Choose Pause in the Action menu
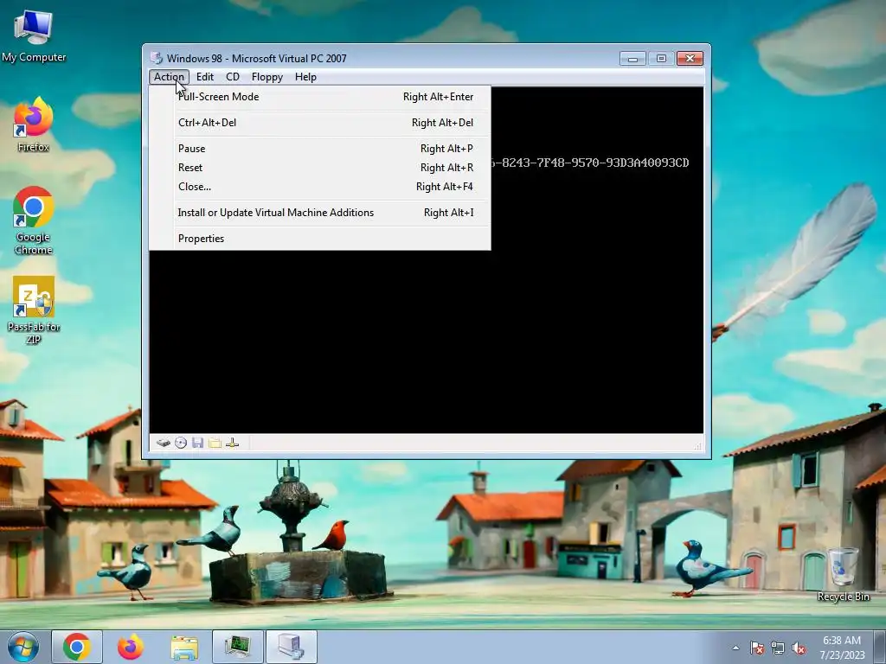This screenshot has width=886, height=664. click(320, 149)
